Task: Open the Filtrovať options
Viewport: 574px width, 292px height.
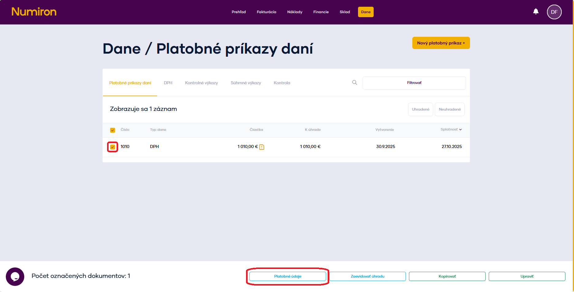Action: [414, 82]
